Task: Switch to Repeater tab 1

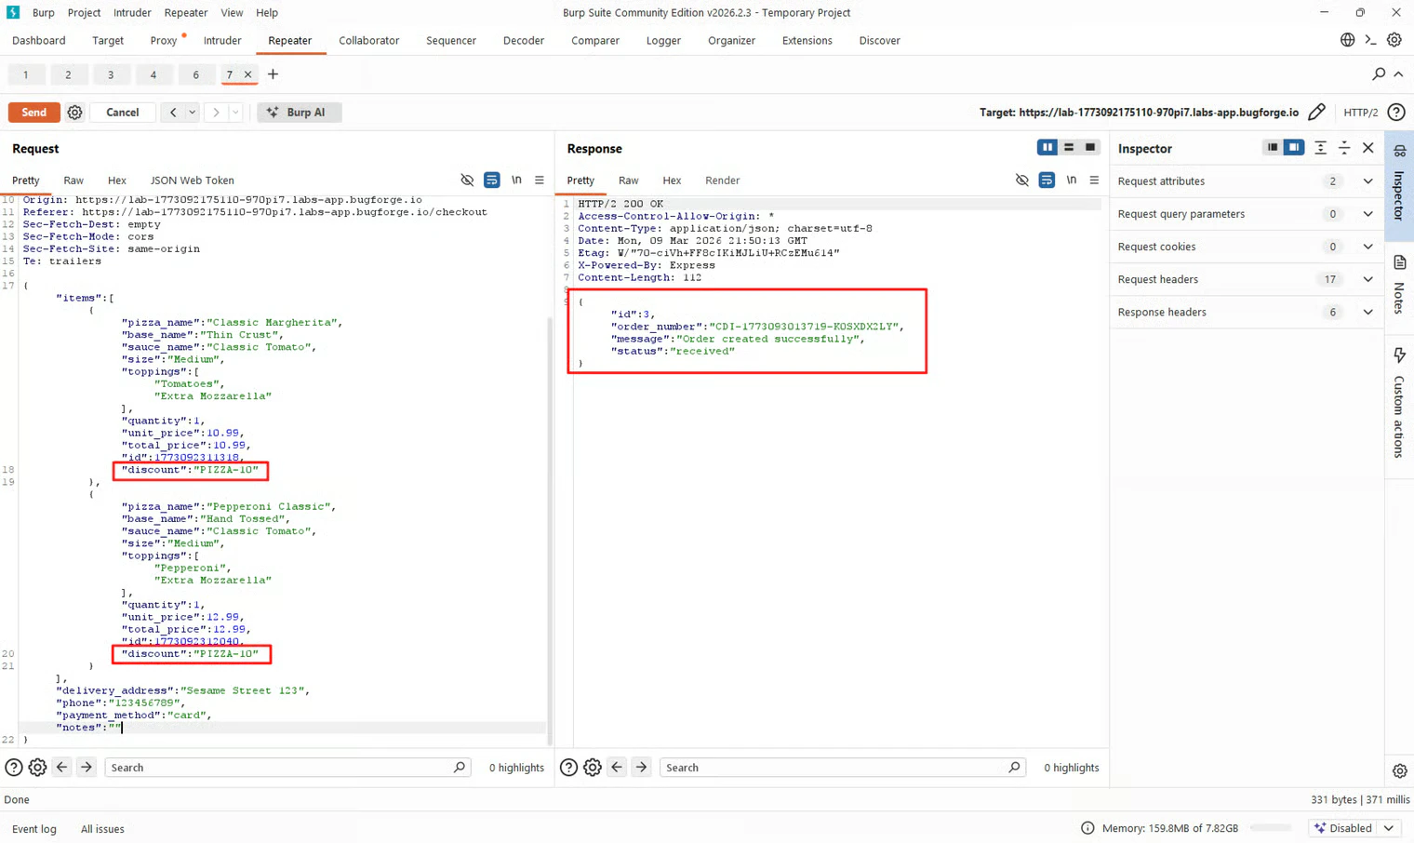Action: pos(25,74)
